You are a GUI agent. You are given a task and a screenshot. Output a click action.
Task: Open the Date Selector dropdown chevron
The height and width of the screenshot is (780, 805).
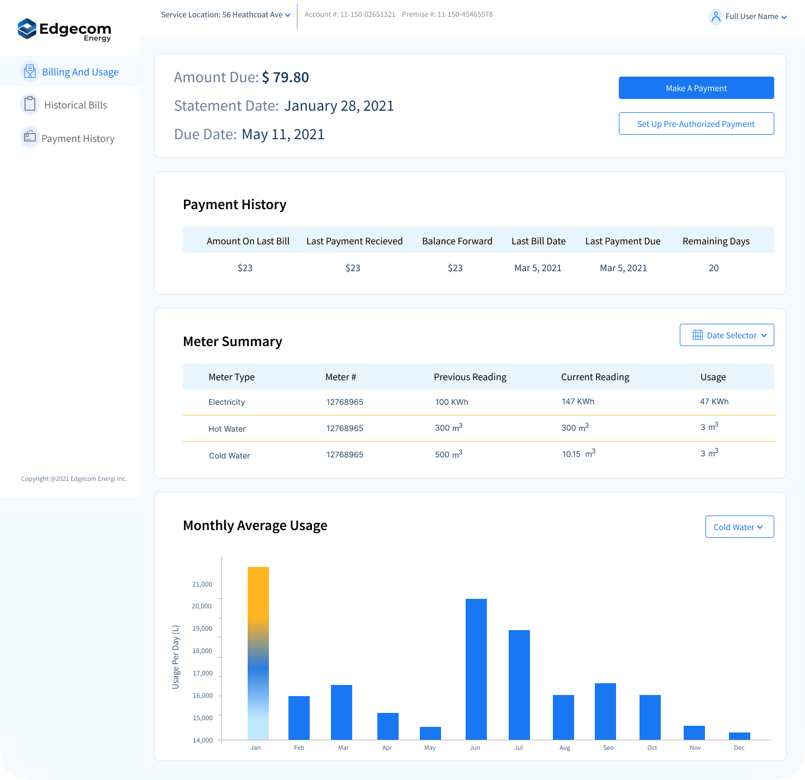tap(764, 335)
